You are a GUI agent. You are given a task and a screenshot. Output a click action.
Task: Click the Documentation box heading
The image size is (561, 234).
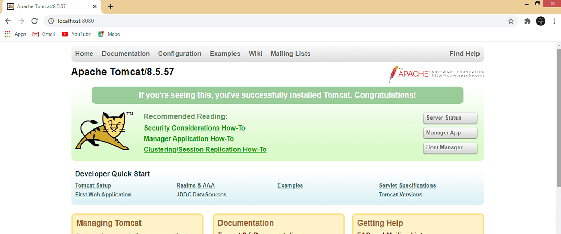point(246,223)
